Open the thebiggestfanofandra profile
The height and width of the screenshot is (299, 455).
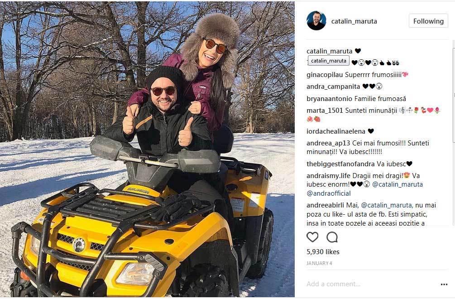[x=340, y=164]
